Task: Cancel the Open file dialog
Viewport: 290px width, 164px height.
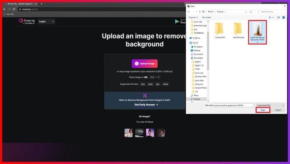Action: coord(278,110)
